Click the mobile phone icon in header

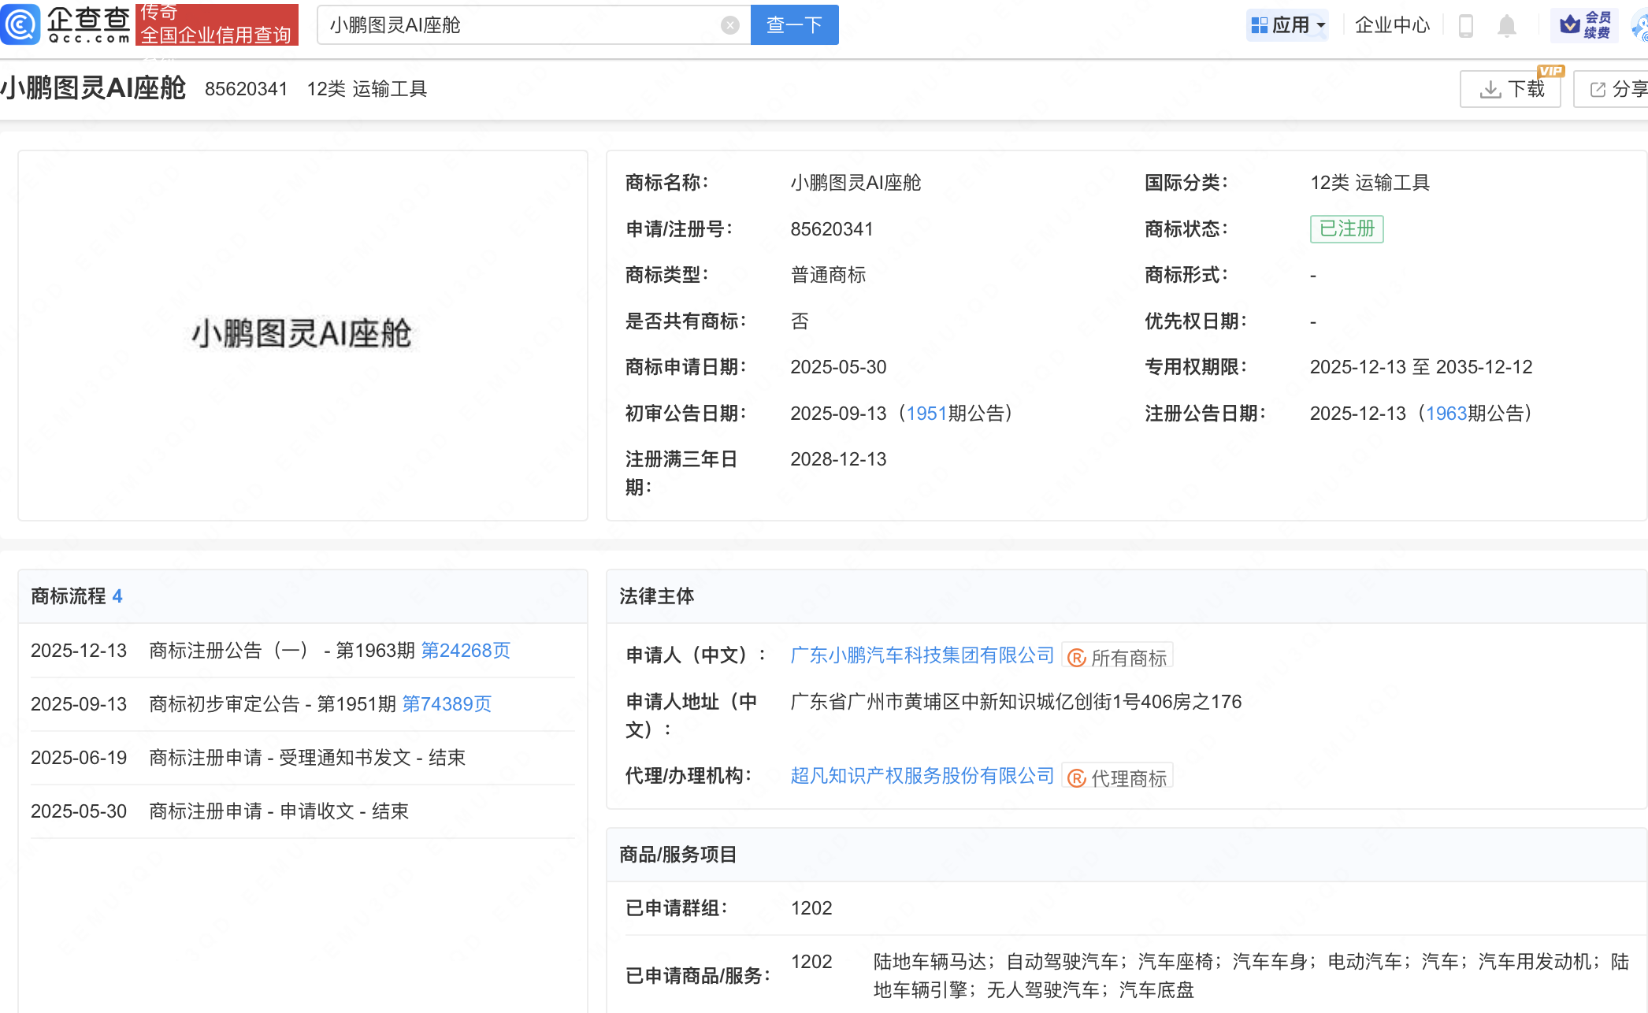coord(1465,25)
